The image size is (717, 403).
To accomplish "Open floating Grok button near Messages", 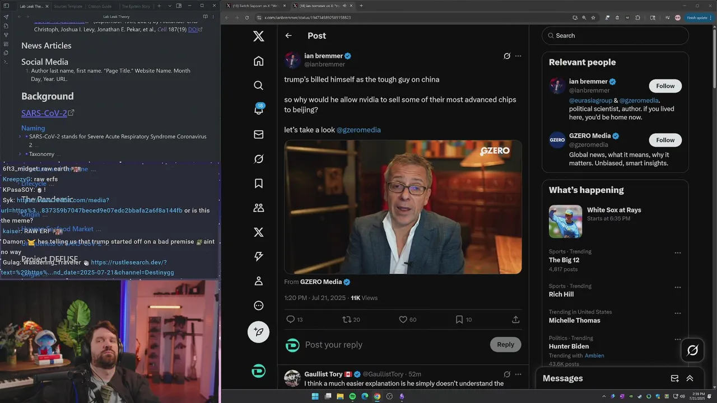I will click(692, 350).
